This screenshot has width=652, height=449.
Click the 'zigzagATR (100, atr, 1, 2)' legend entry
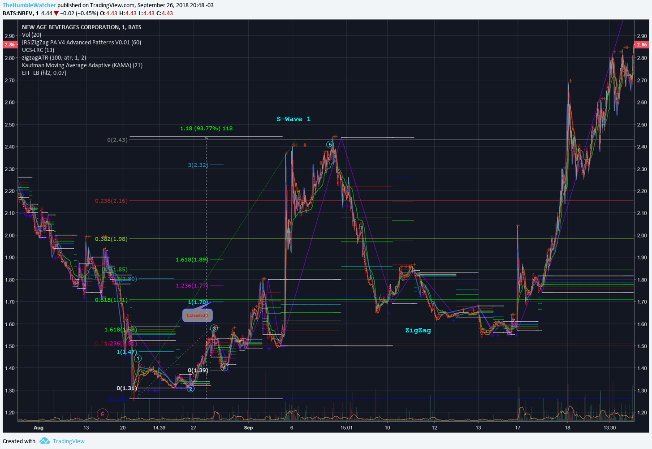(54, 58)
